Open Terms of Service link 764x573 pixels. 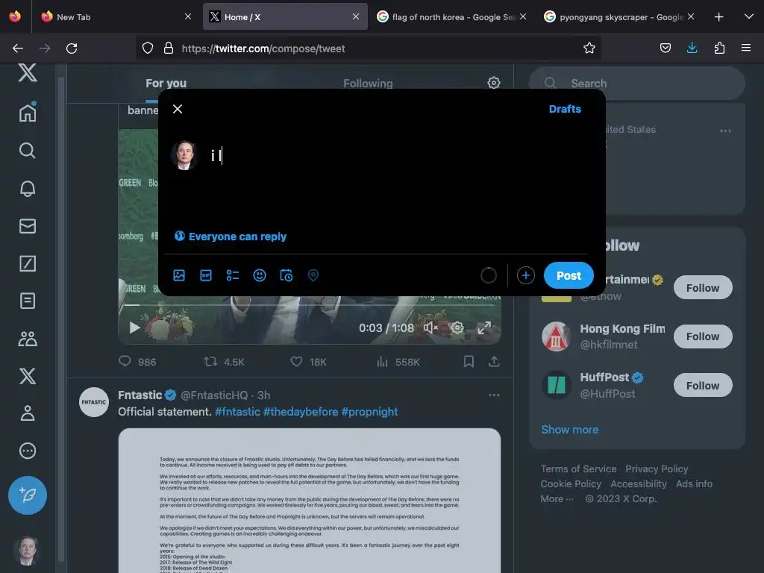[x=578, y=469]
